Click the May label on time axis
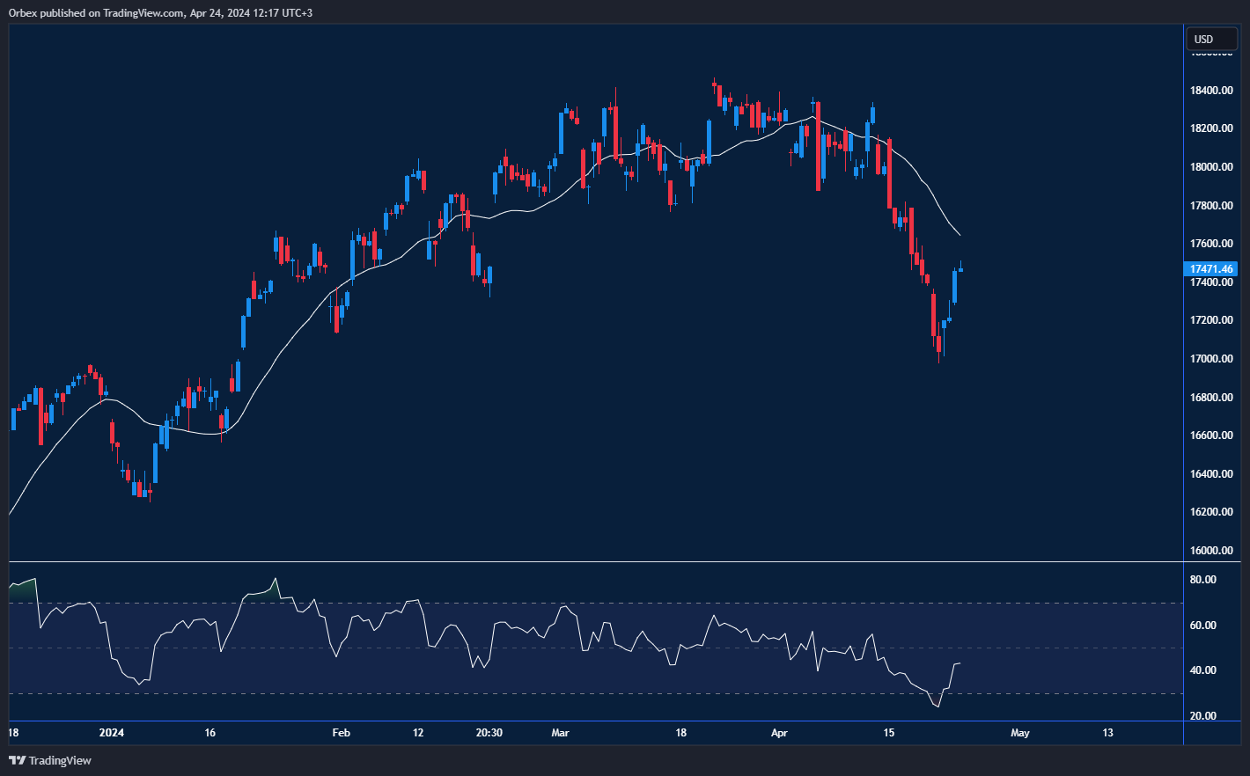The height and width of the screenshot is (776, 1250). pyautogui.click(x=1019, y=732)
